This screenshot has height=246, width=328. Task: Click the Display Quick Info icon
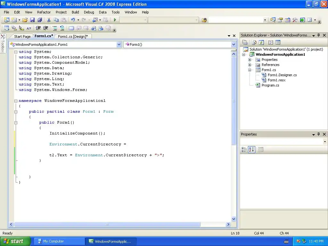(x=21, y=28)
